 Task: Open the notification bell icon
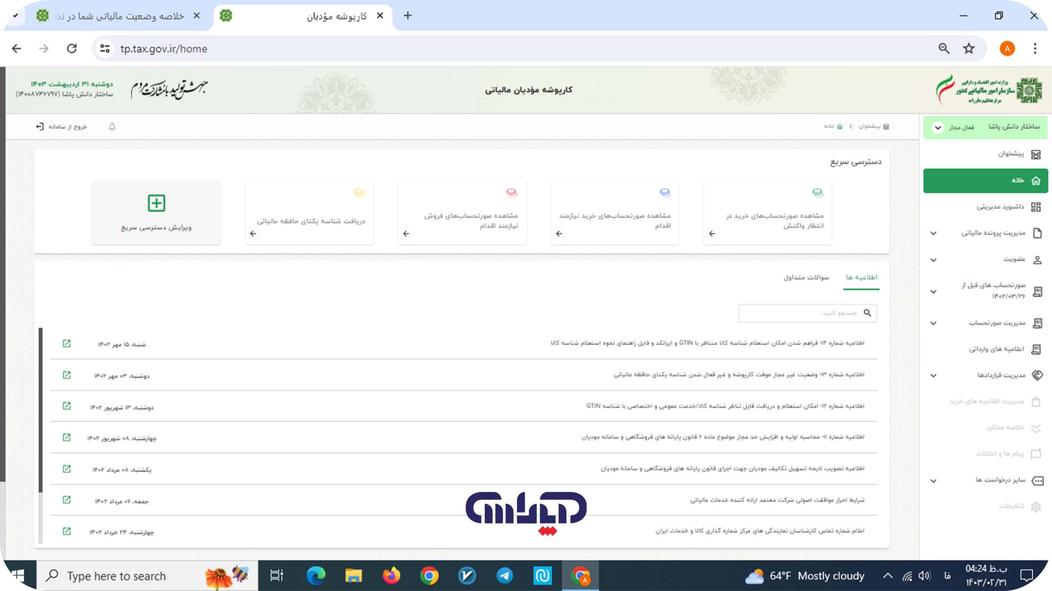(111, 126)
